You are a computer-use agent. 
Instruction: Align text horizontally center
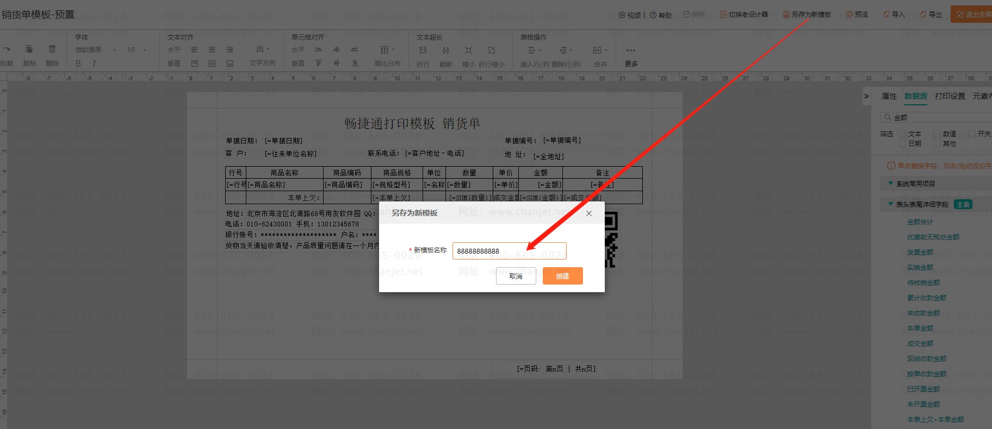coord(212,49)
